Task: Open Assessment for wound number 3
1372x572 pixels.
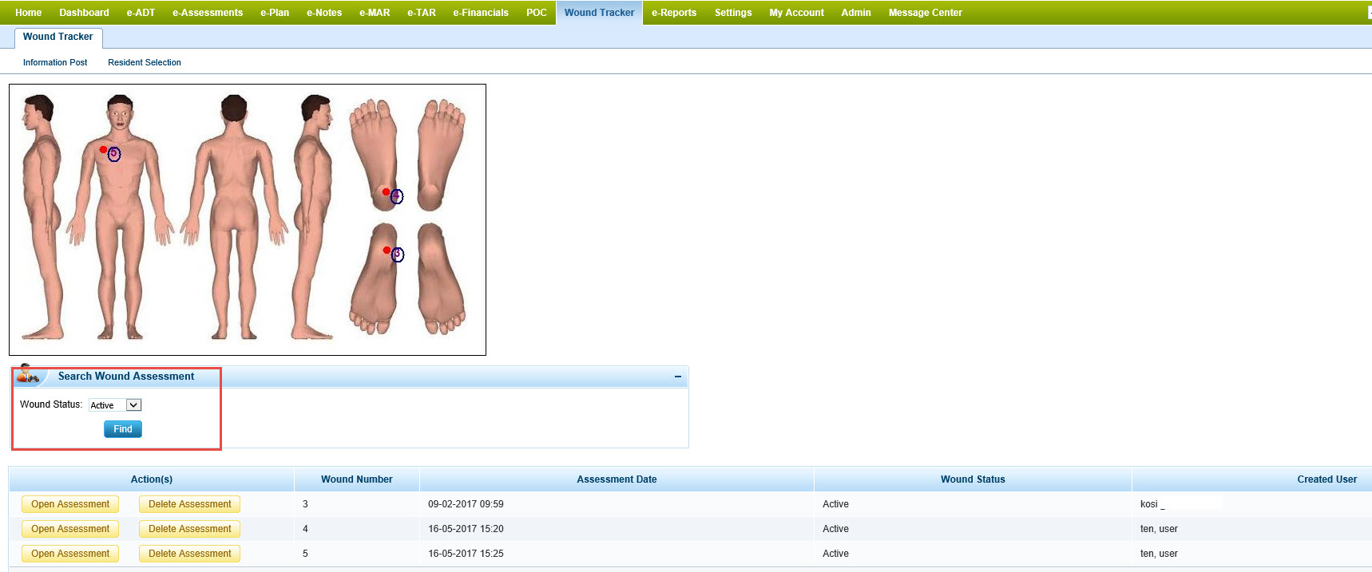Action: pyautogui.click(x=70, y=504)
